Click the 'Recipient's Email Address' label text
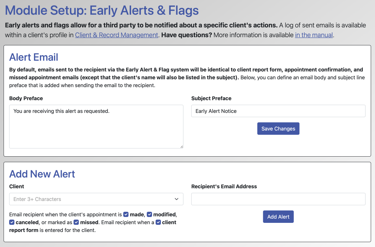Viewport: 375px width, 247px height. click(x=224, y=186)
